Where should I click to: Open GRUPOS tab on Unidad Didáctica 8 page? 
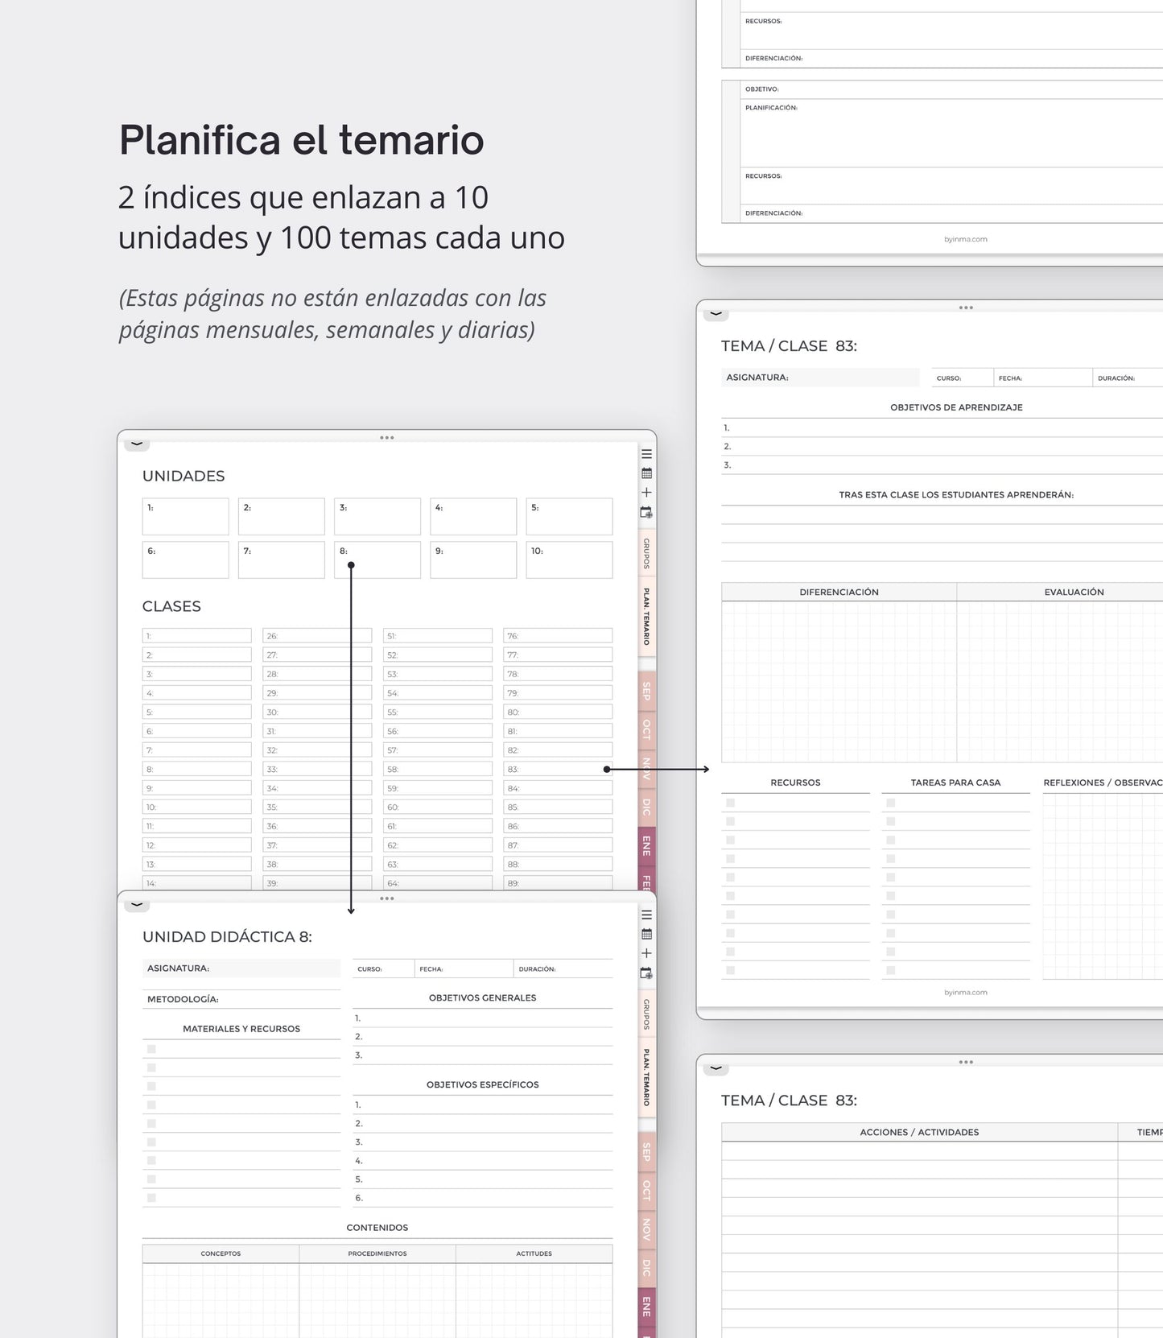(x=646, y=1014)
